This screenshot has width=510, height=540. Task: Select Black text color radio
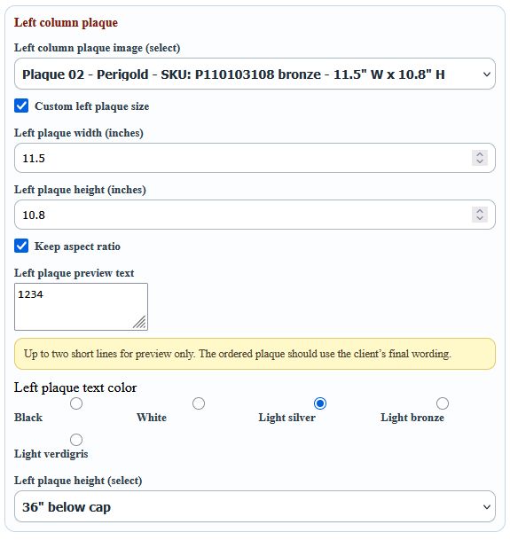(76, 403)
